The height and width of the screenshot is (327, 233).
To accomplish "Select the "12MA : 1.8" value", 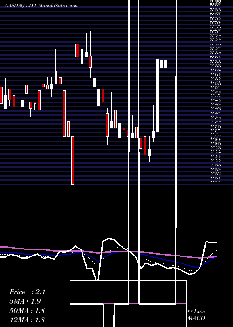I will tap(27, 320).
